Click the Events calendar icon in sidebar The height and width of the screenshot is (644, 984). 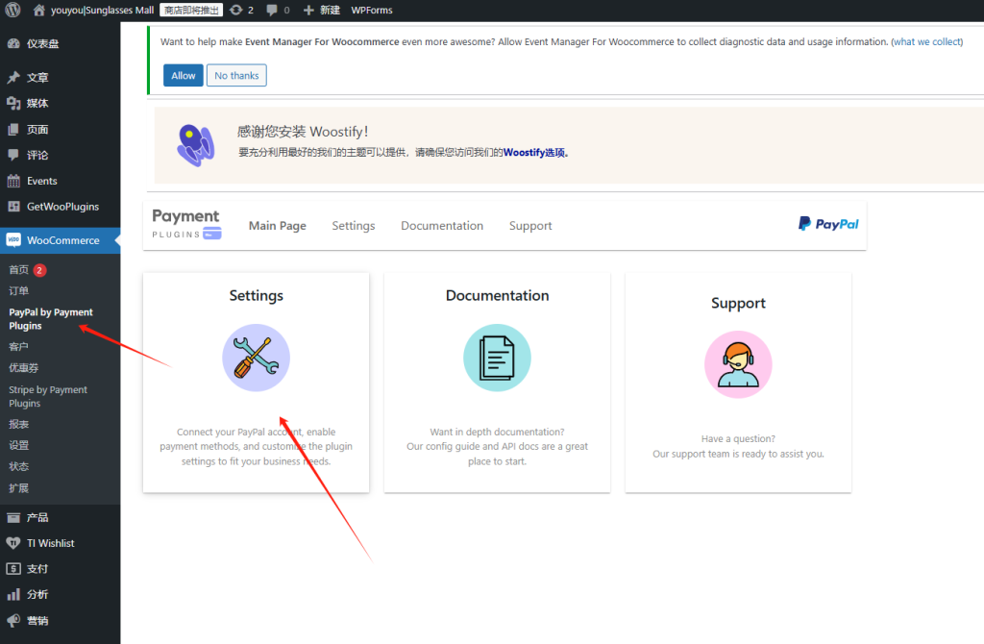13,181
